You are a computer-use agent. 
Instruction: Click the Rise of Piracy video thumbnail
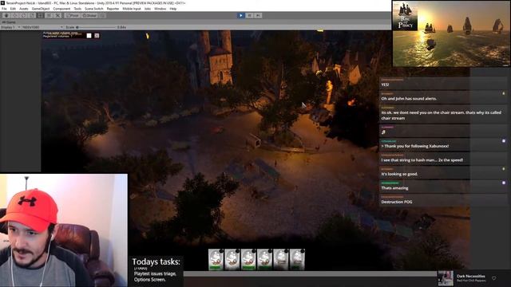pyautogui.click(x=451, y=33)
